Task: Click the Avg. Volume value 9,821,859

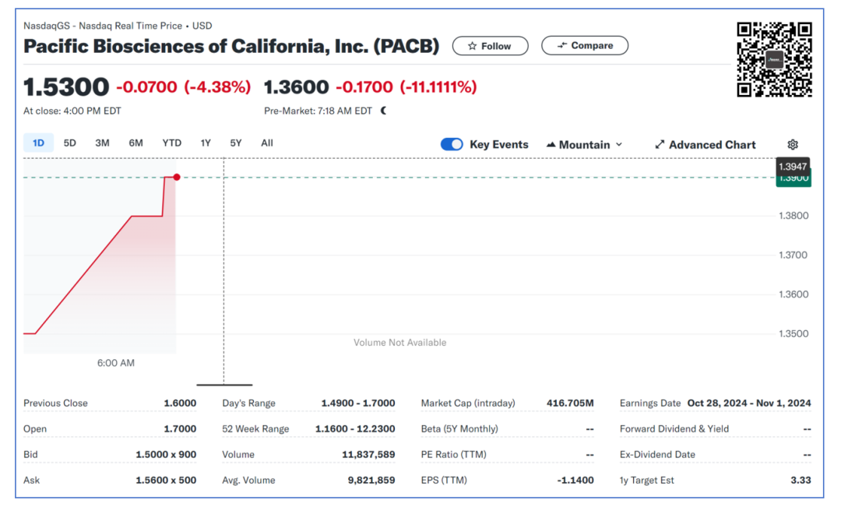Action: pos(371,481)
